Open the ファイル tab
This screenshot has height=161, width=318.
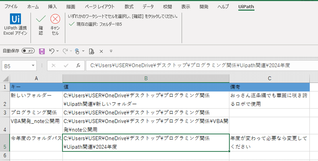11,6
